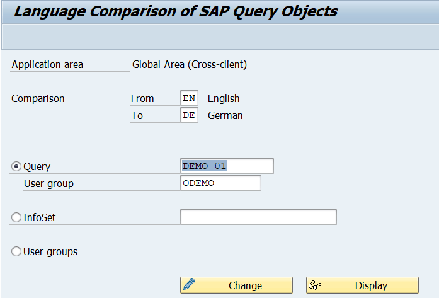Click the Query name field DEMO_01

227,166
